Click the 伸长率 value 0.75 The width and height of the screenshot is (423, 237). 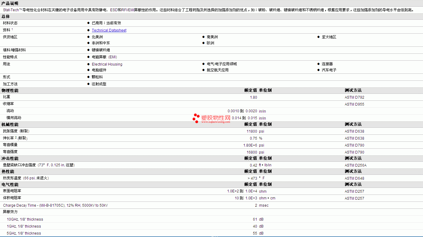pyautogui.click(x=253, y=138)
